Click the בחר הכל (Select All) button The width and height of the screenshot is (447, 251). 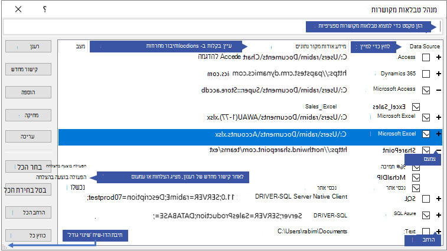pos(28,167)
